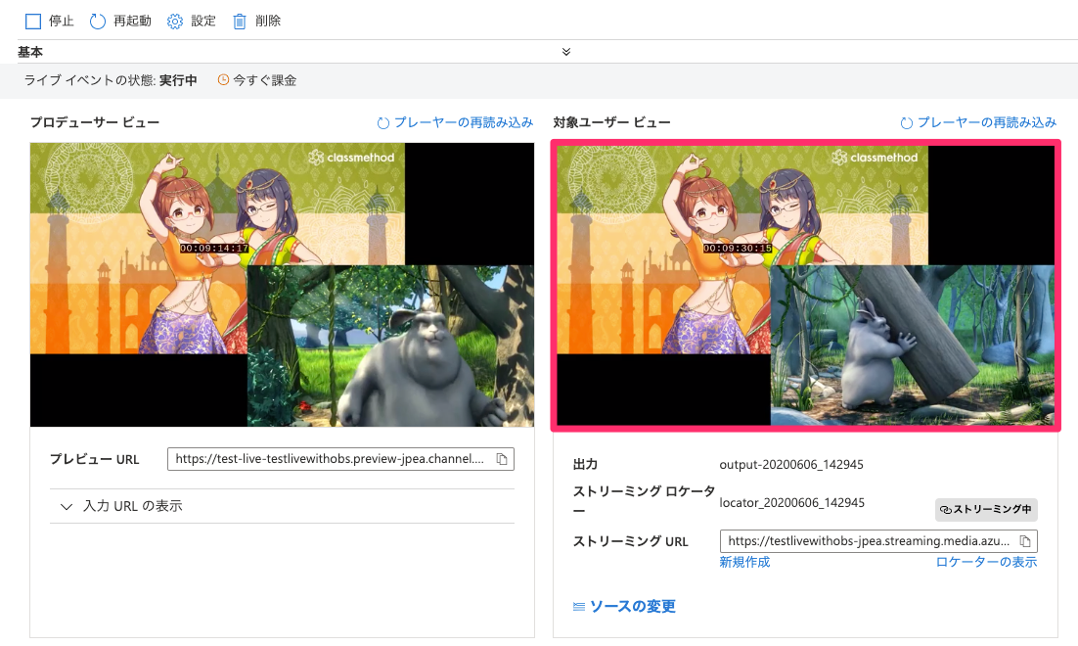
Task: Click the 再起動 restart button
Action: tap(120, 22)
